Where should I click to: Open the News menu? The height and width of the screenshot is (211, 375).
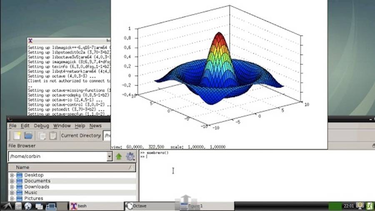95,126
